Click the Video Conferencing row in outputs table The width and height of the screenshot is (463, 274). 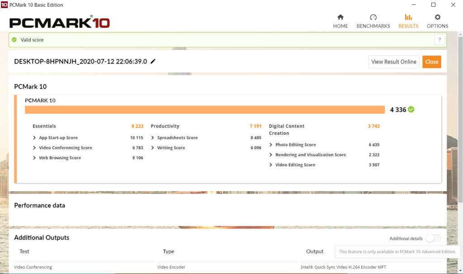(33, 267)
